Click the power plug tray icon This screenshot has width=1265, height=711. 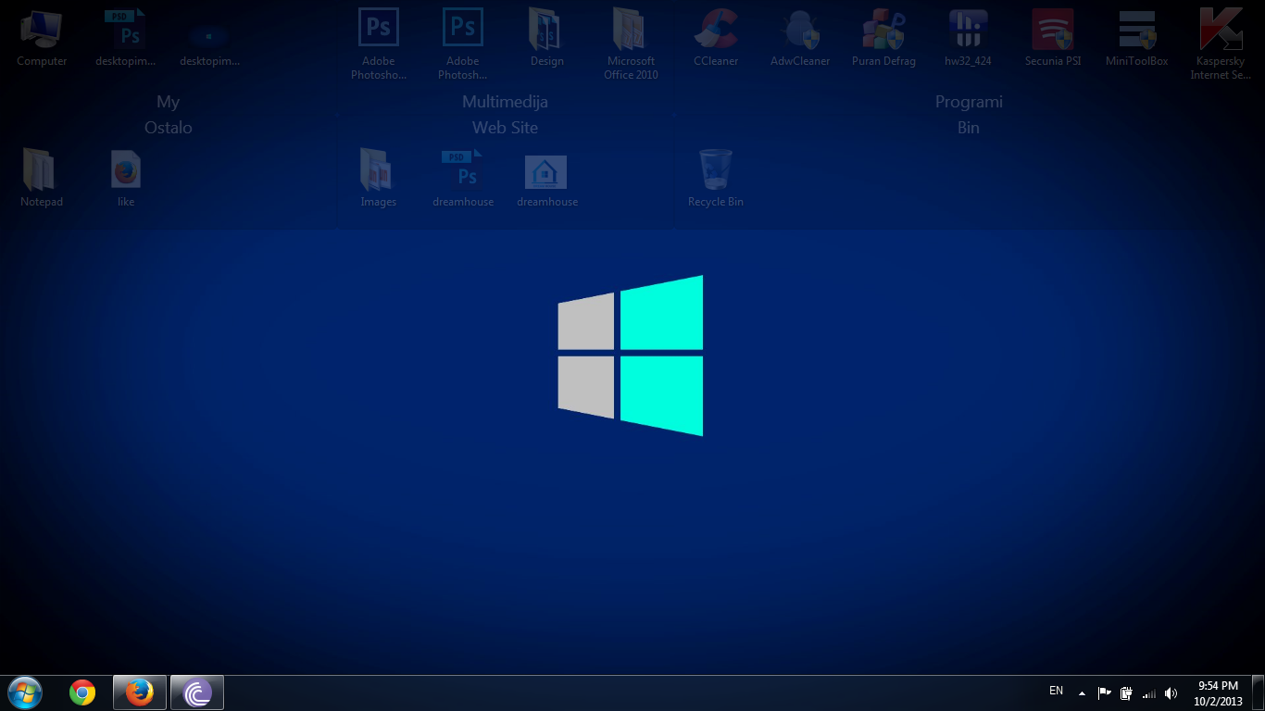pyautogui.click(x=1126, y=692)
